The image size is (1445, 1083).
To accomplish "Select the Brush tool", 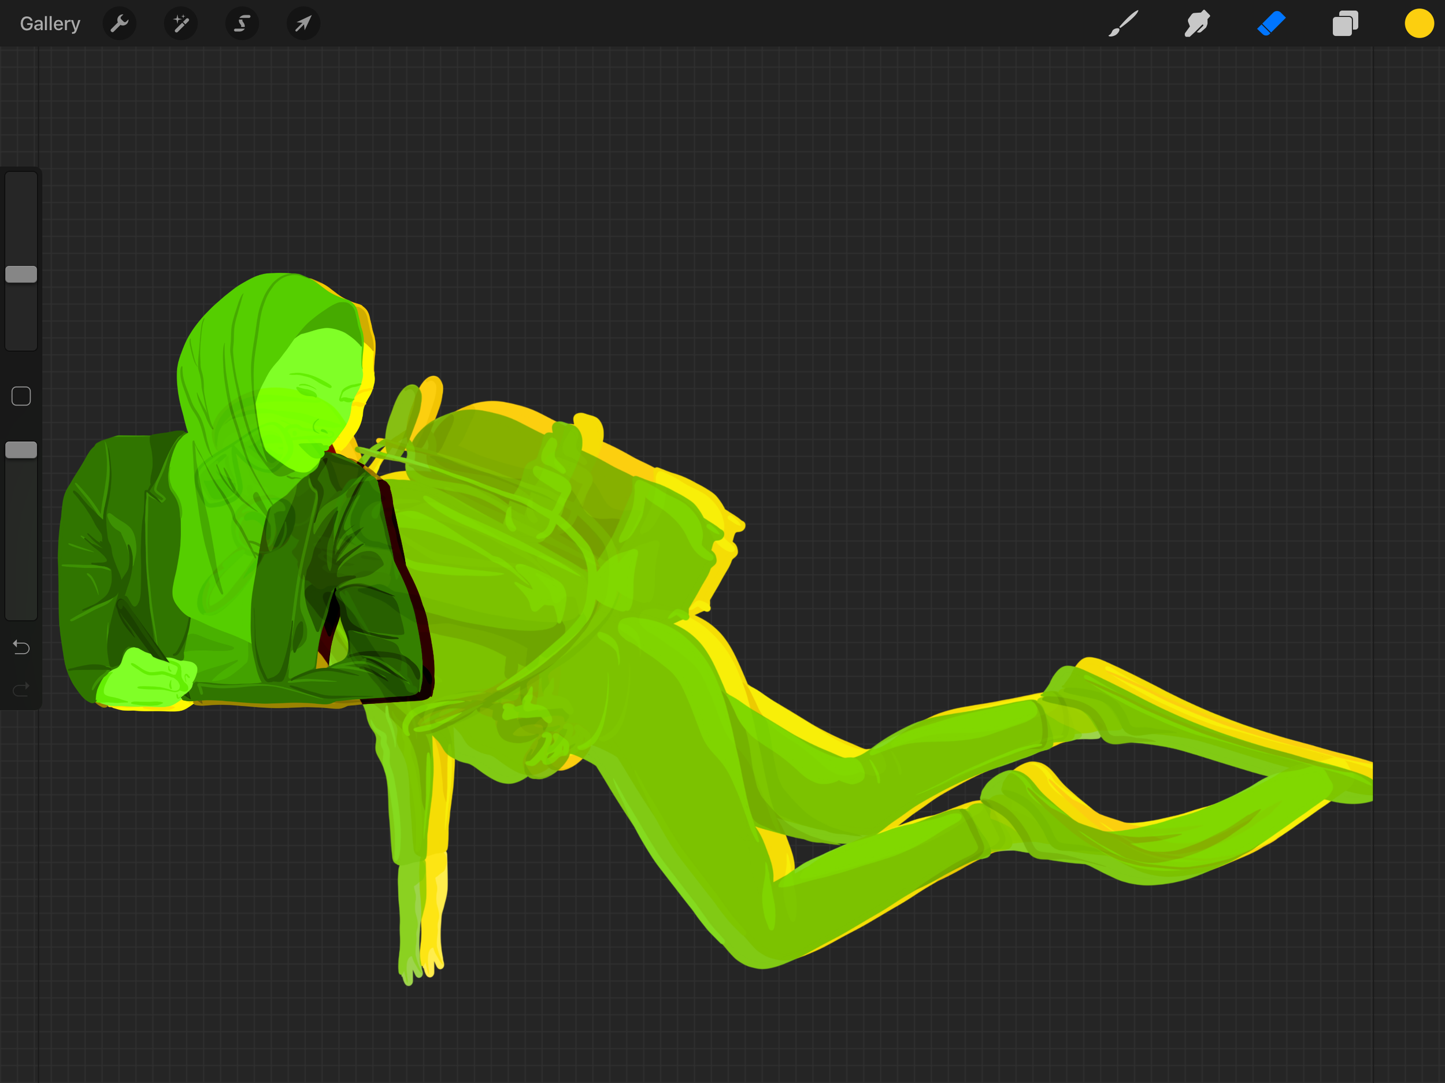I will point(1124,24).
